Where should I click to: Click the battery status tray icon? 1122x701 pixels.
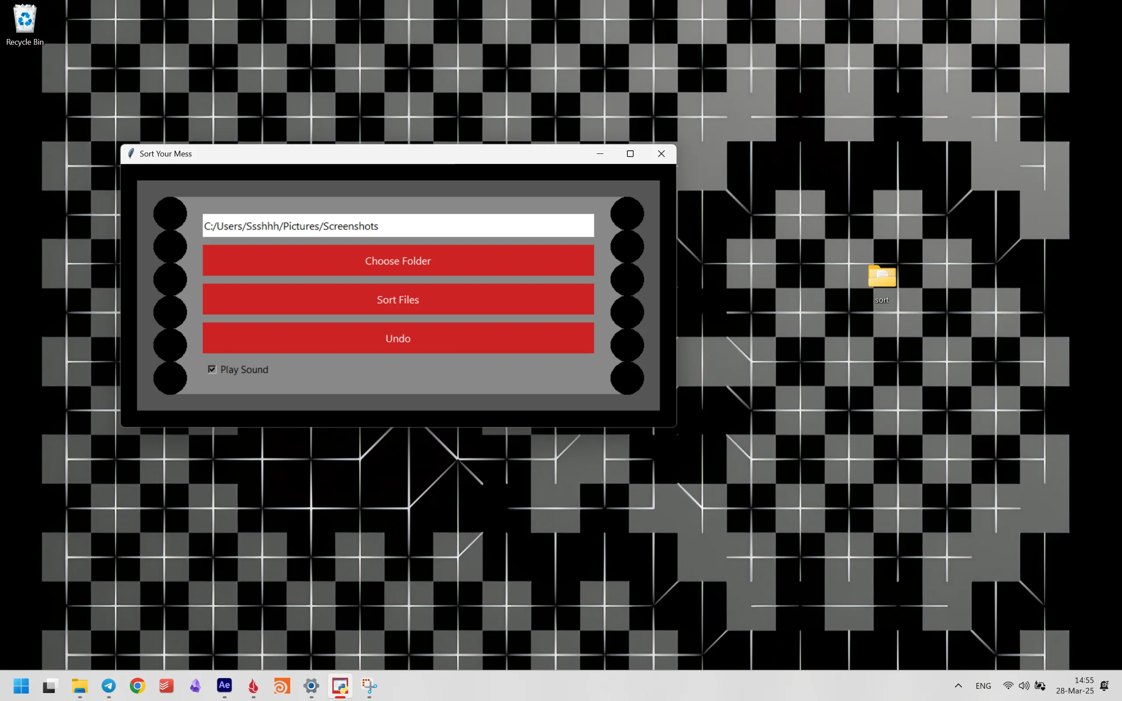point(1040,686)
